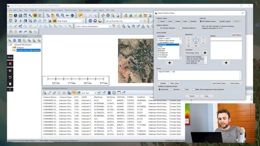Click the back arrow last view icon

pos(67,15)
